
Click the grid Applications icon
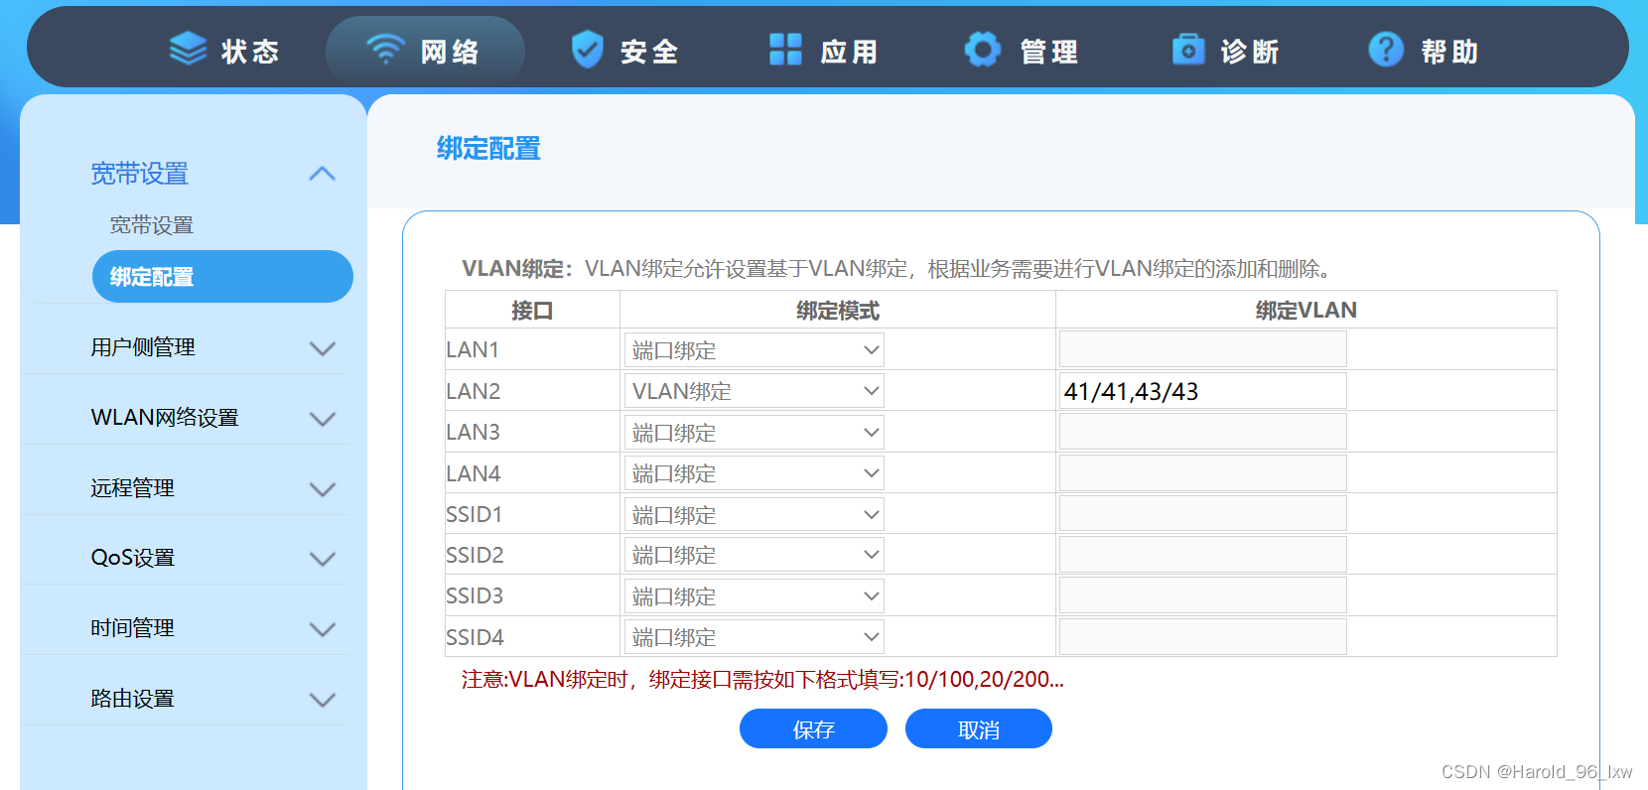[x=785, y=49]
